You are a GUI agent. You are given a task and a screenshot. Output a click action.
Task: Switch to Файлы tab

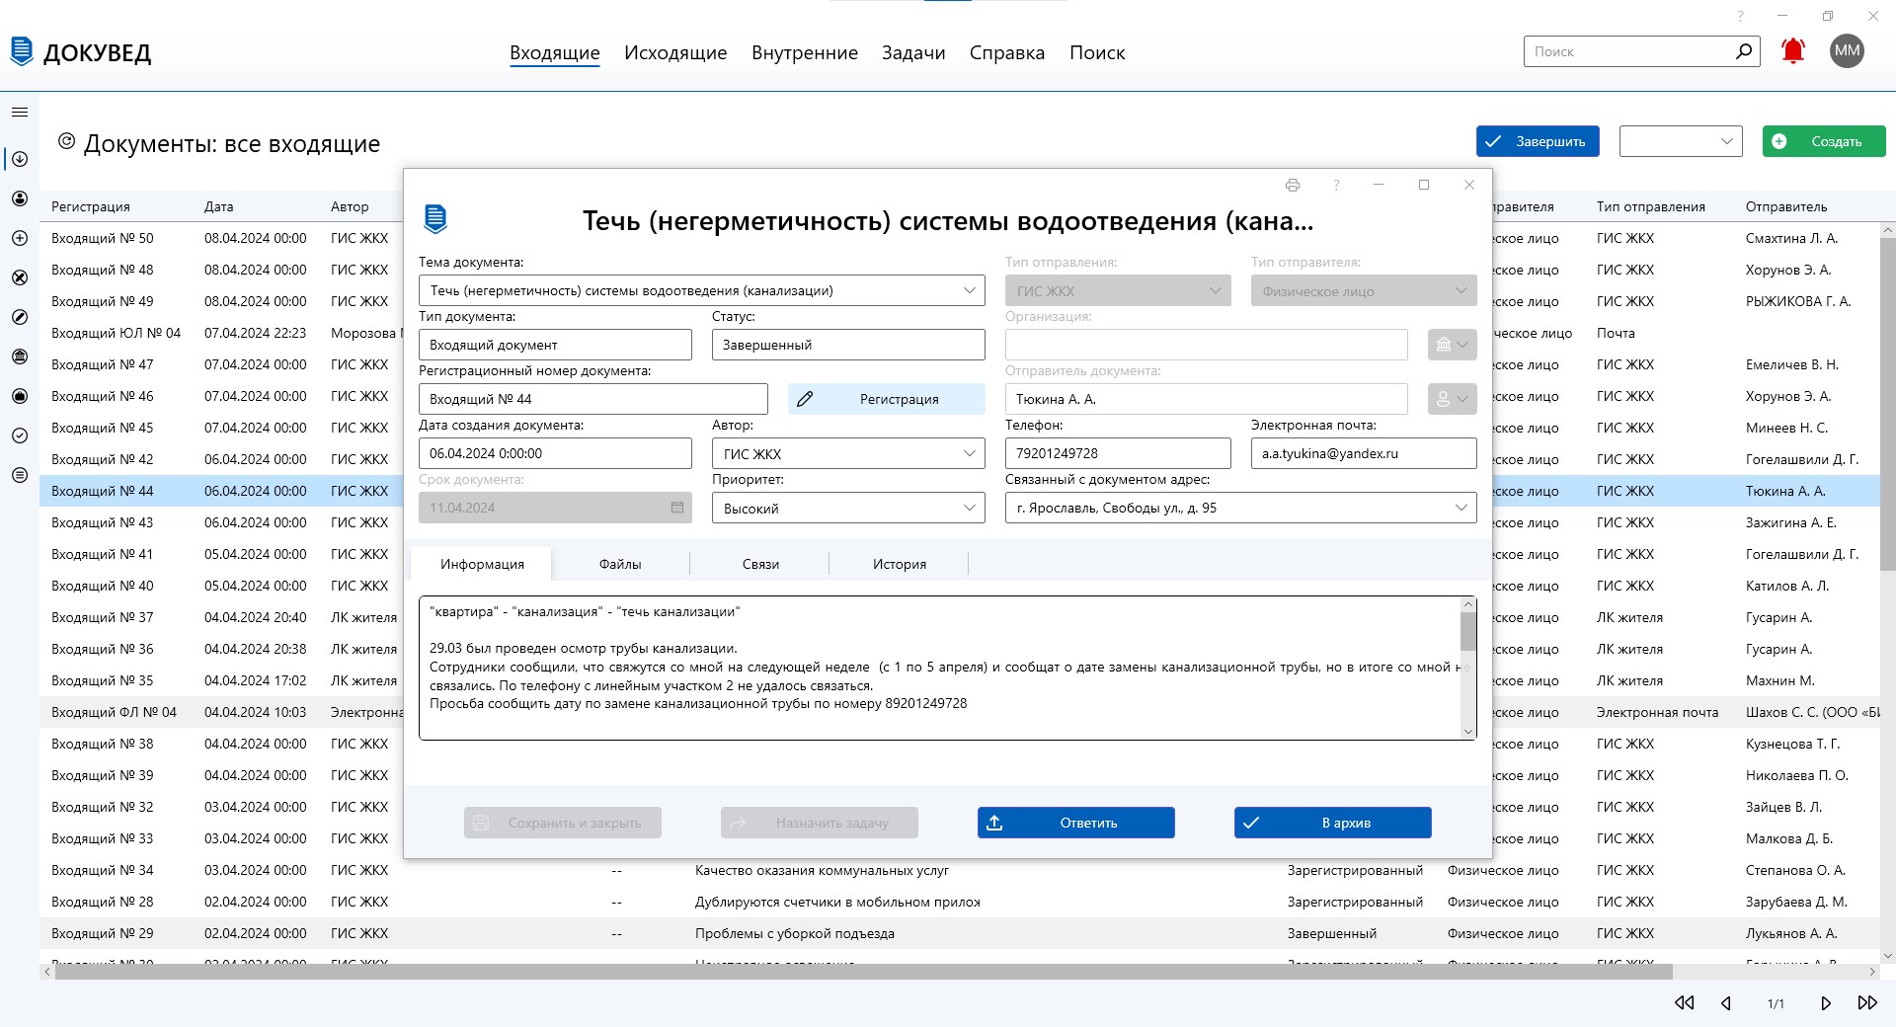coord(620,564)
